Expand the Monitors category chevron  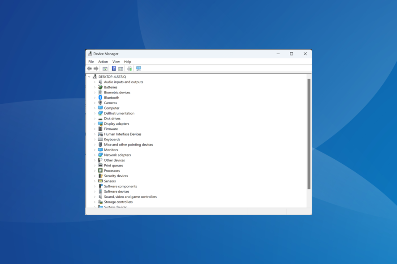click(95, 150)
